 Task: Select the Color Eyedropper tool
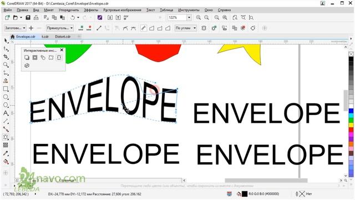pos(6,153)
